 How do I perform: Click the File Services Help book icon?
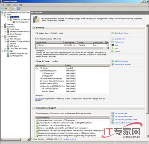pos(113,113)
